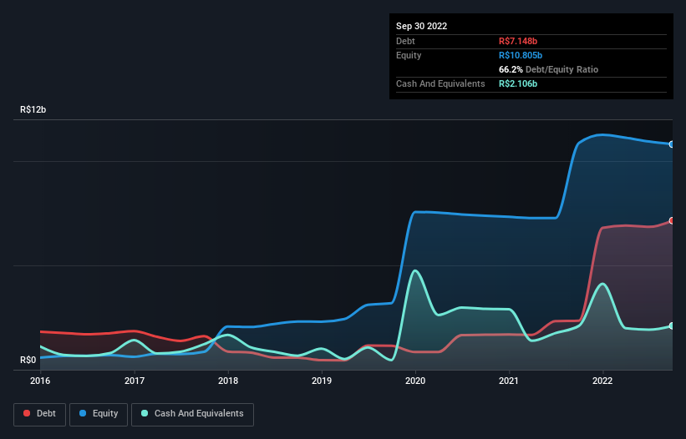Click the Equity value R$10.805b
686x439 pixels.
coord(521,55)
